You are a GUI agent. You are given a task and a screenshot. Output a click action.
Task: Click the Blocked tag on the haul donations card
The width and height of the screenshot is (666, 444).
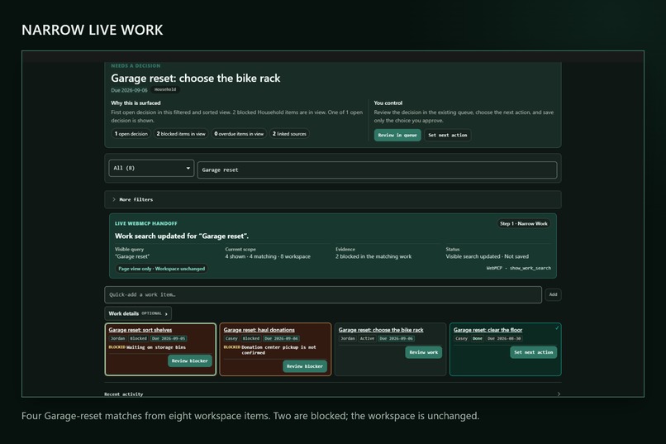[x=251, y=339]
